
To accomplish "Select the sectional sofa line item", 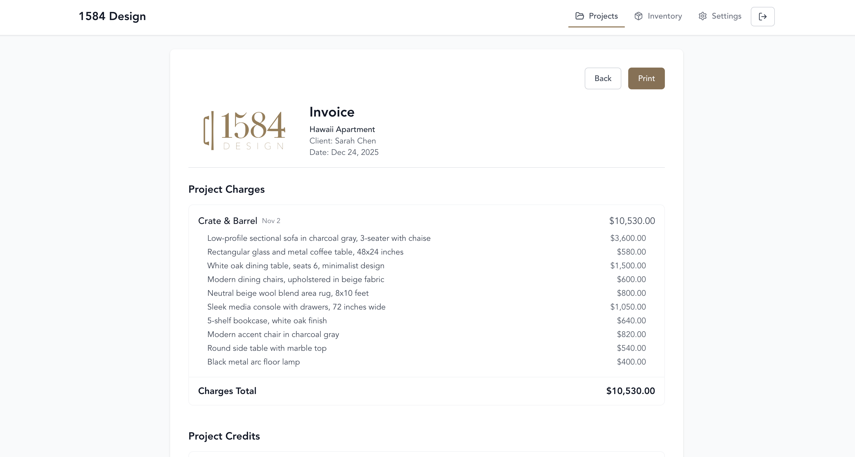I will [319, 238].
